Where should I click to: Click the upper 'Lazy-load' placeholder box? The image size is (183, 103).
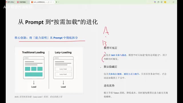click(63, 69)
